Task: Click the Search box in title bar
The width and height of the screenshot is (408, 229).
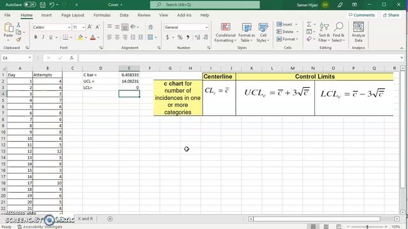Action: coord(205,4)
